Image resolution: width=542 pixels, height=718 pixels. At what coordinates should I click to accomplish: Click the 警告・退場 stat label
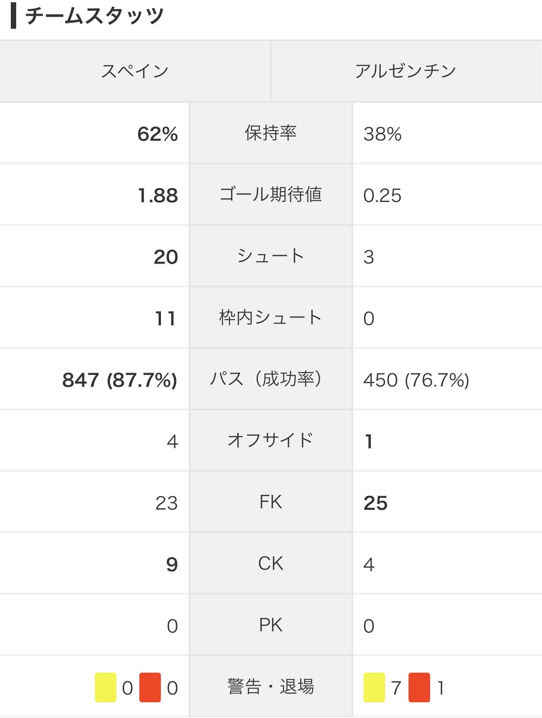pyautogui.click(x=271, y=687)
